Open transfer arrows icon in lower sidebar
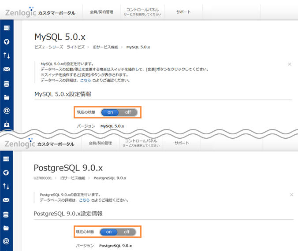 click(6, 186)
